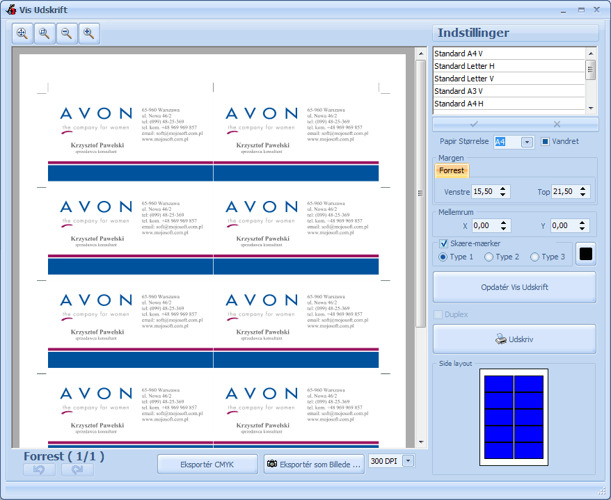The width and height of the screenshot is (611, 500).
Task: Toggle the Vandret checkbox
Action: tap(545, 141)
